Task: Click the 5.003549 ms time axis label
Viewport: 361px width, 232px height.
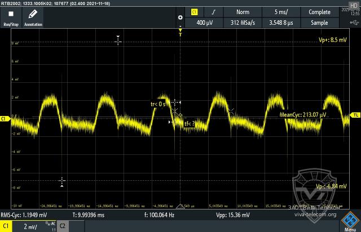Action: click(x=218, y=206)
